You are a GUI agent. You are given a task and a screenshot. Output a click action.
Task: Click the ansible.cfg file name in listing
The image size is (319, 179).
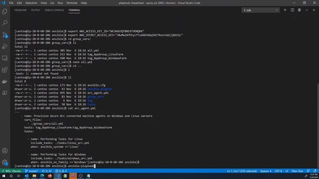pyautogui.click(x=96, y=85)
